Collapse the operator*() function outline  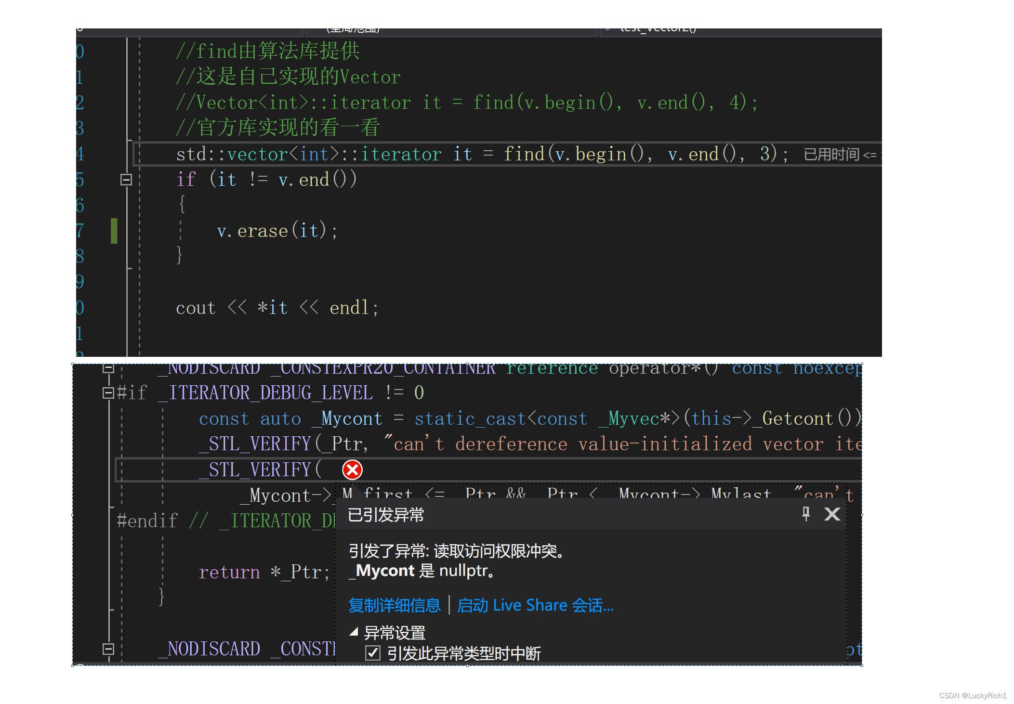[108, 368]
